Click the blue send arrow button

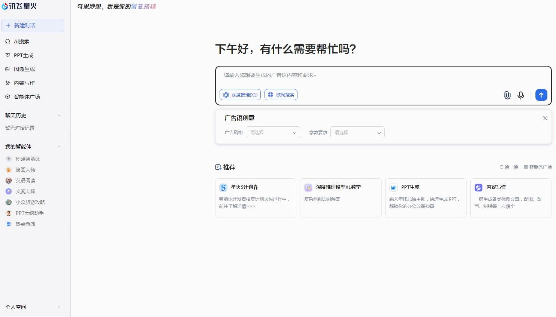pos(541,95)
